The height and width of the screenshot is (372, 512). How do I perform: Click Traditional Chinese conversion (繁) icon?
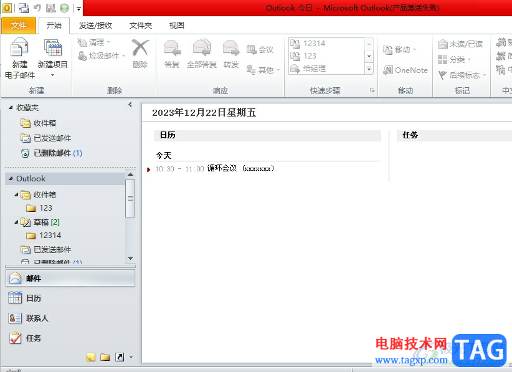coord(501,56)
